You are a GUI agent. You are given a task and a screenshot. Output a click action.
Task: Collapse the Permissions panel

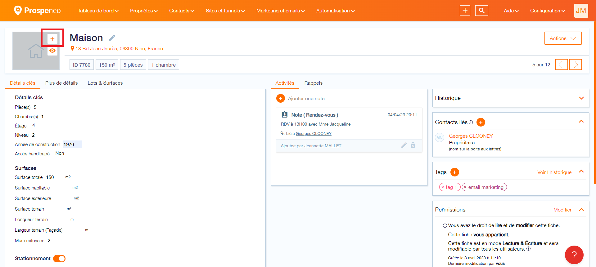(581, 210)
